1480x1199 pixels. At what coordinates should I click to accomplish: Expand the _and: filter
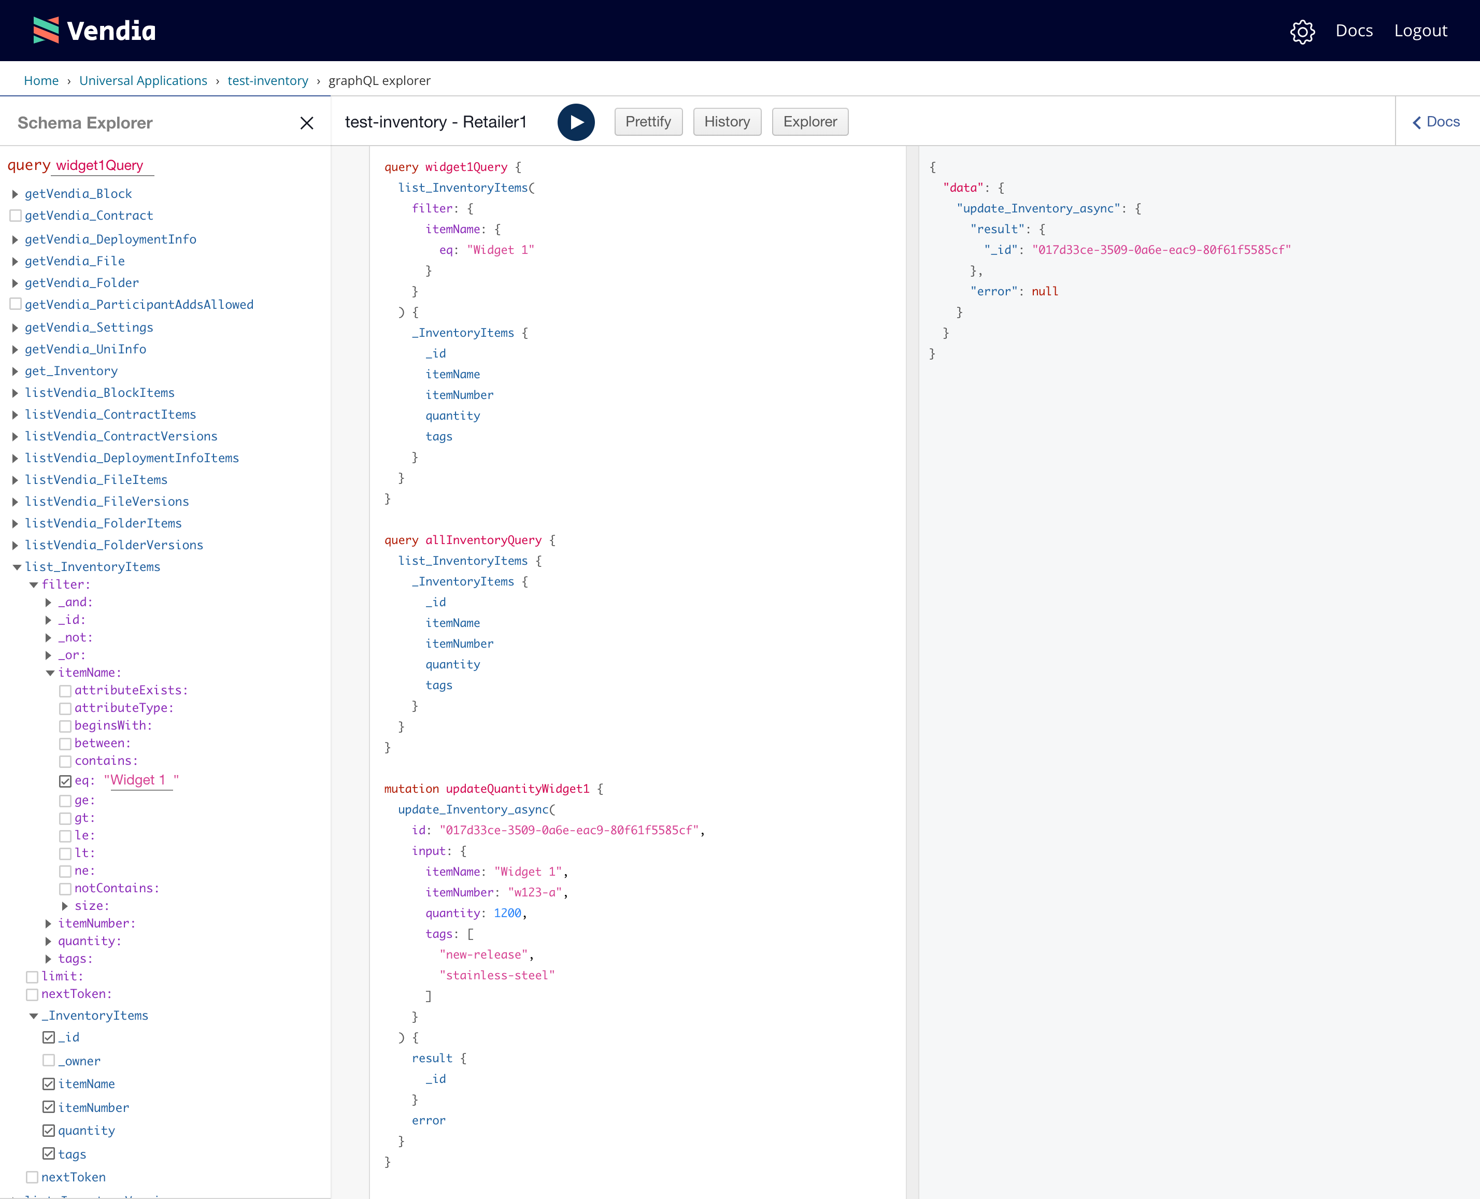[x=48, y=602]
